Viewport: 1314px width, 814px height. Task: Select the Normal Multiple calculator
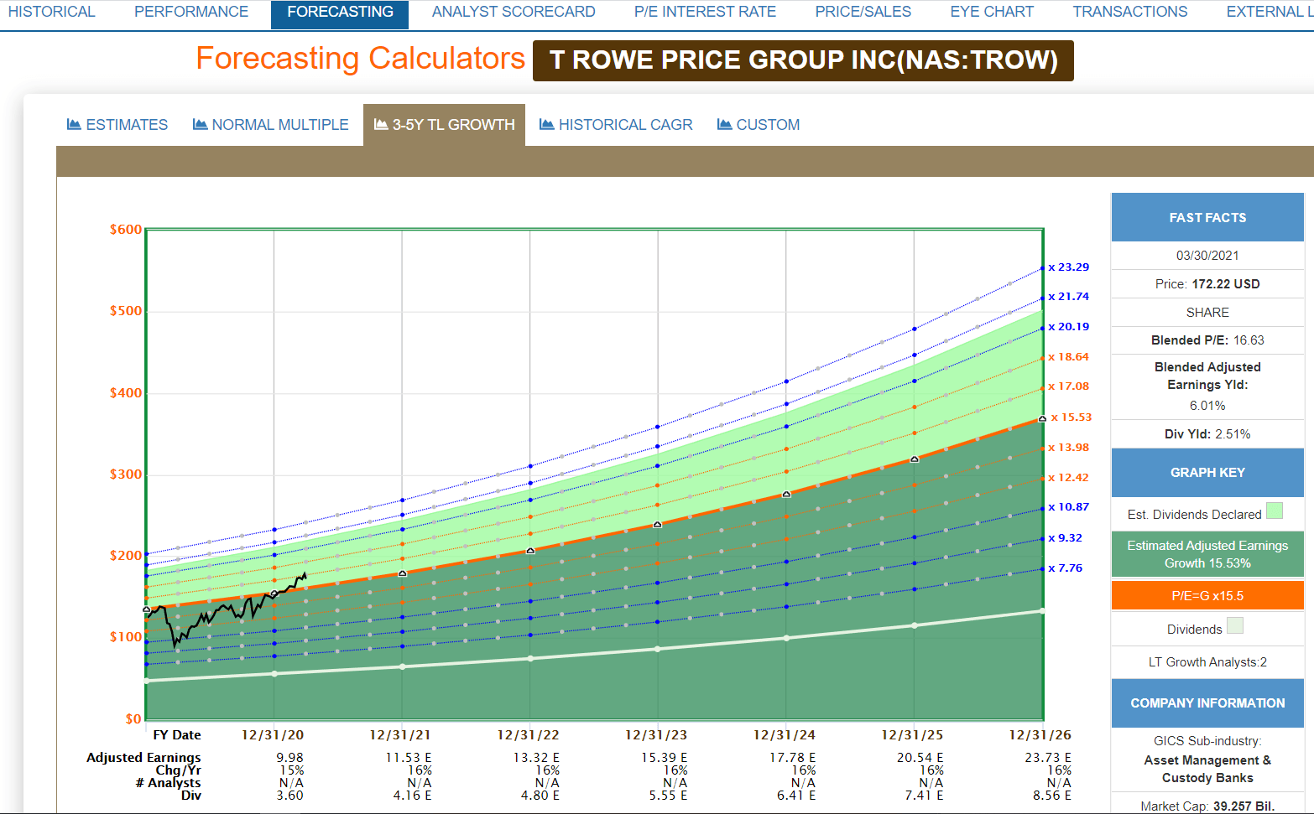[271, 125]
